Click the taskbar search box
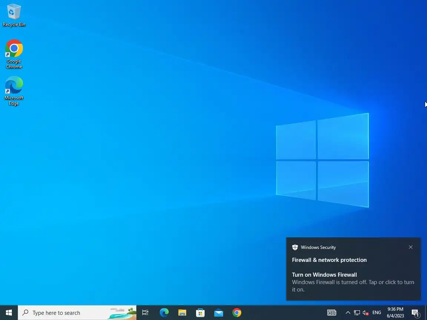 pos(77,313)
